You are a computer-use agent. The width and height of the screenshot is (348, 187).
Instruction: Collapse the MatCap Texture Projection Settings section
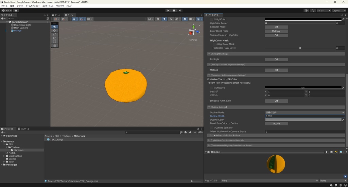(x=276, y=65)
